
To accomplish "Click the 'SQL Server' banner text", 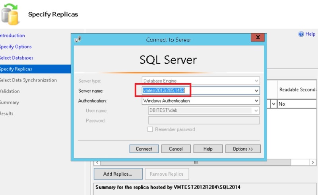I will tap(168, 60).
